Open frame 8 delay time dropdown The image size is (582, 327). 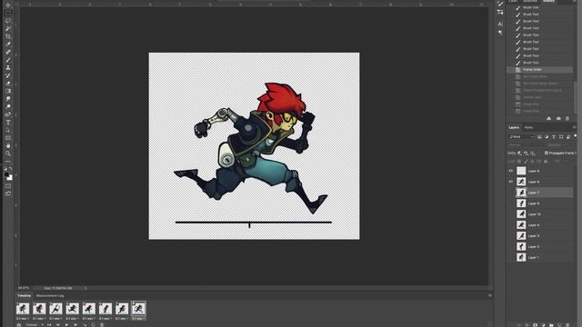pos(138,318)
